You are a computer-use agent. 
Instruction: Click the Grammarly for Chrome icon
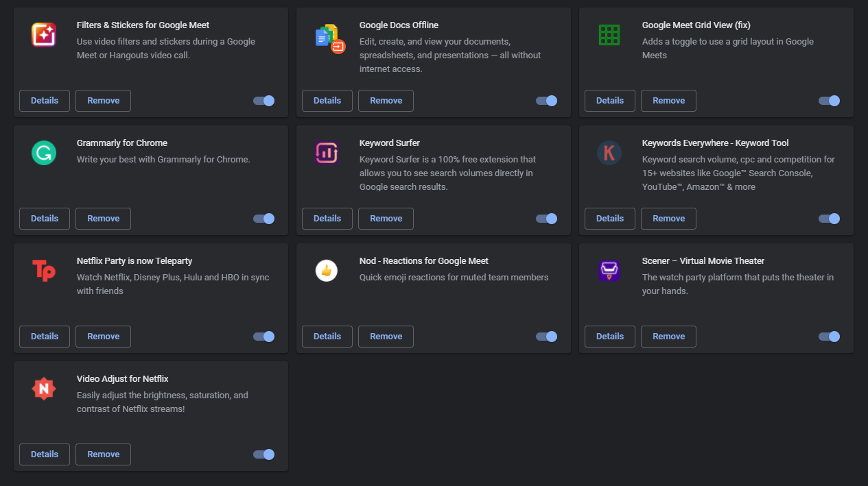point(44,153)
